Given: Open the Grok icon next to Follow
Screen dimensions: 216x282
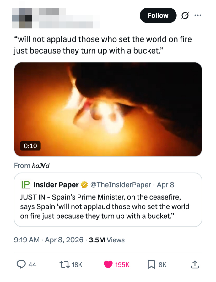Looking at the screenshot, I should (x=185, y=15).
